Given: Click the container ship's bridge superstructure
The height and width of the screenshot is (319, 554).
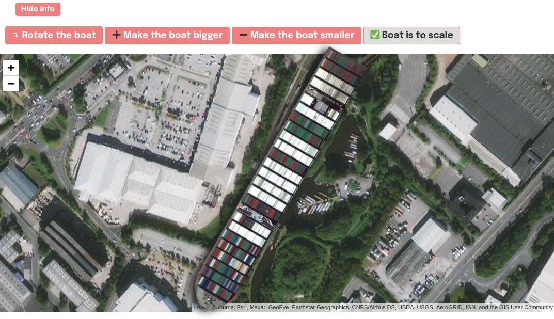Looking at the screenshot, I should point(257,215).
